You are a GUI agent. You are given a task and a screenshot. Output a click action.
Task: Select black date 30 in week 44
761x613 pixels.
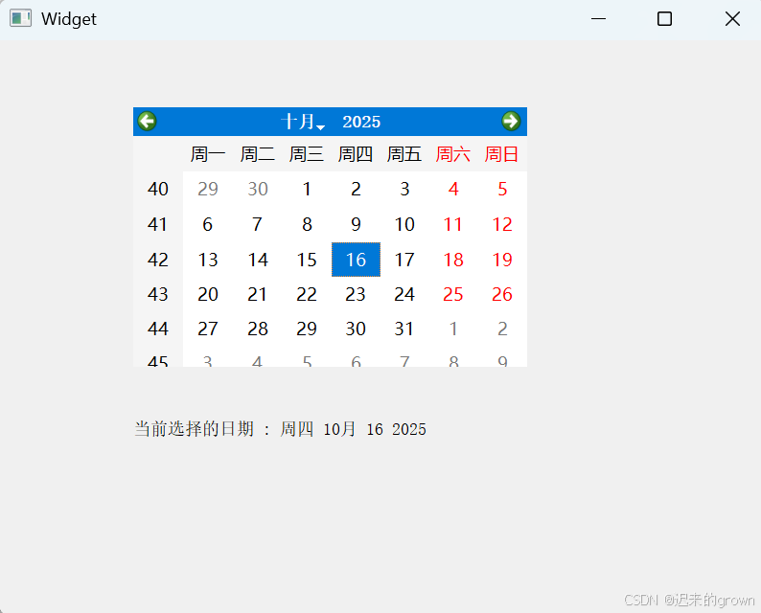tap(356, 329)
